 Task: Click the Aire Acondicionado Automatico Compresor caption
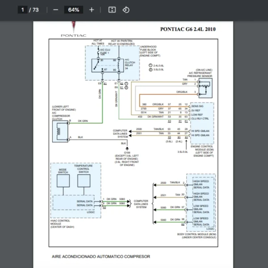point(101,256)
